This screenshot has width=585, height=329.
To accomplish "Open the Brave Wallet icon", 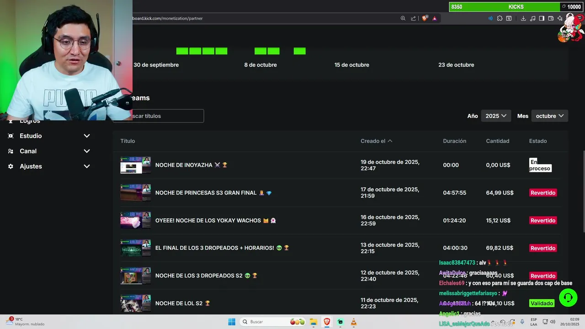I will [x=551, y=18].
